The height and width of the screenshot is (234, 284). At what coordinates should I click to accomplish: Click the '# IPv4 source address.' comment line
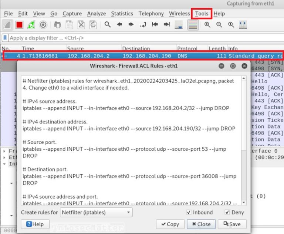pyautogui.click(x=50, y=101)
